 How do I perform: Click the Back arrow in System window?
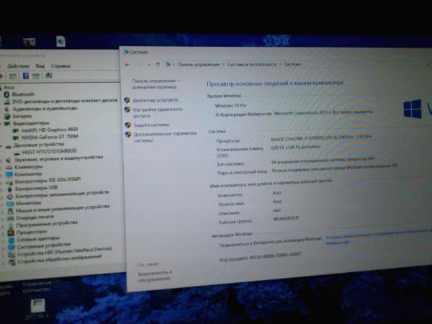127,63
